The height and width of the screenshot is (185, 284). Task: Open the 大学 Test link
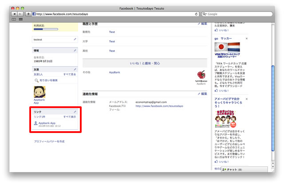(x=112, y=41)
